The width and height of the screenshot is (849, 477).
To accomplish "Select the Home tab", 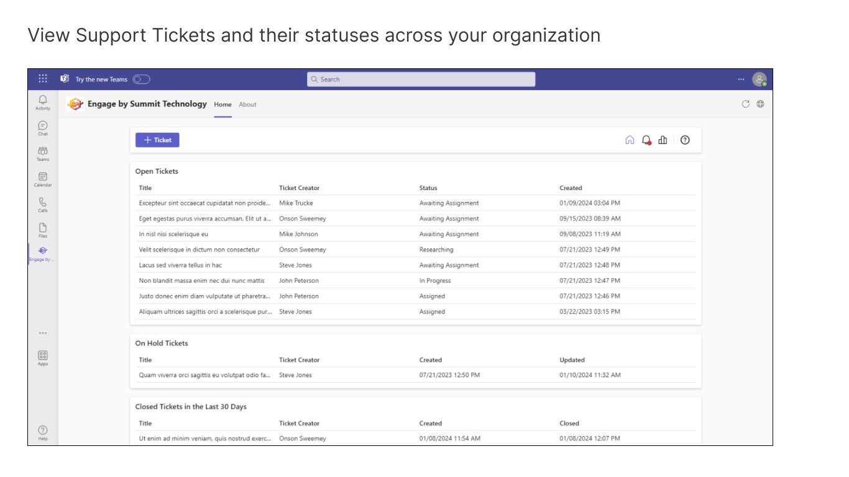I will point(223,104).
